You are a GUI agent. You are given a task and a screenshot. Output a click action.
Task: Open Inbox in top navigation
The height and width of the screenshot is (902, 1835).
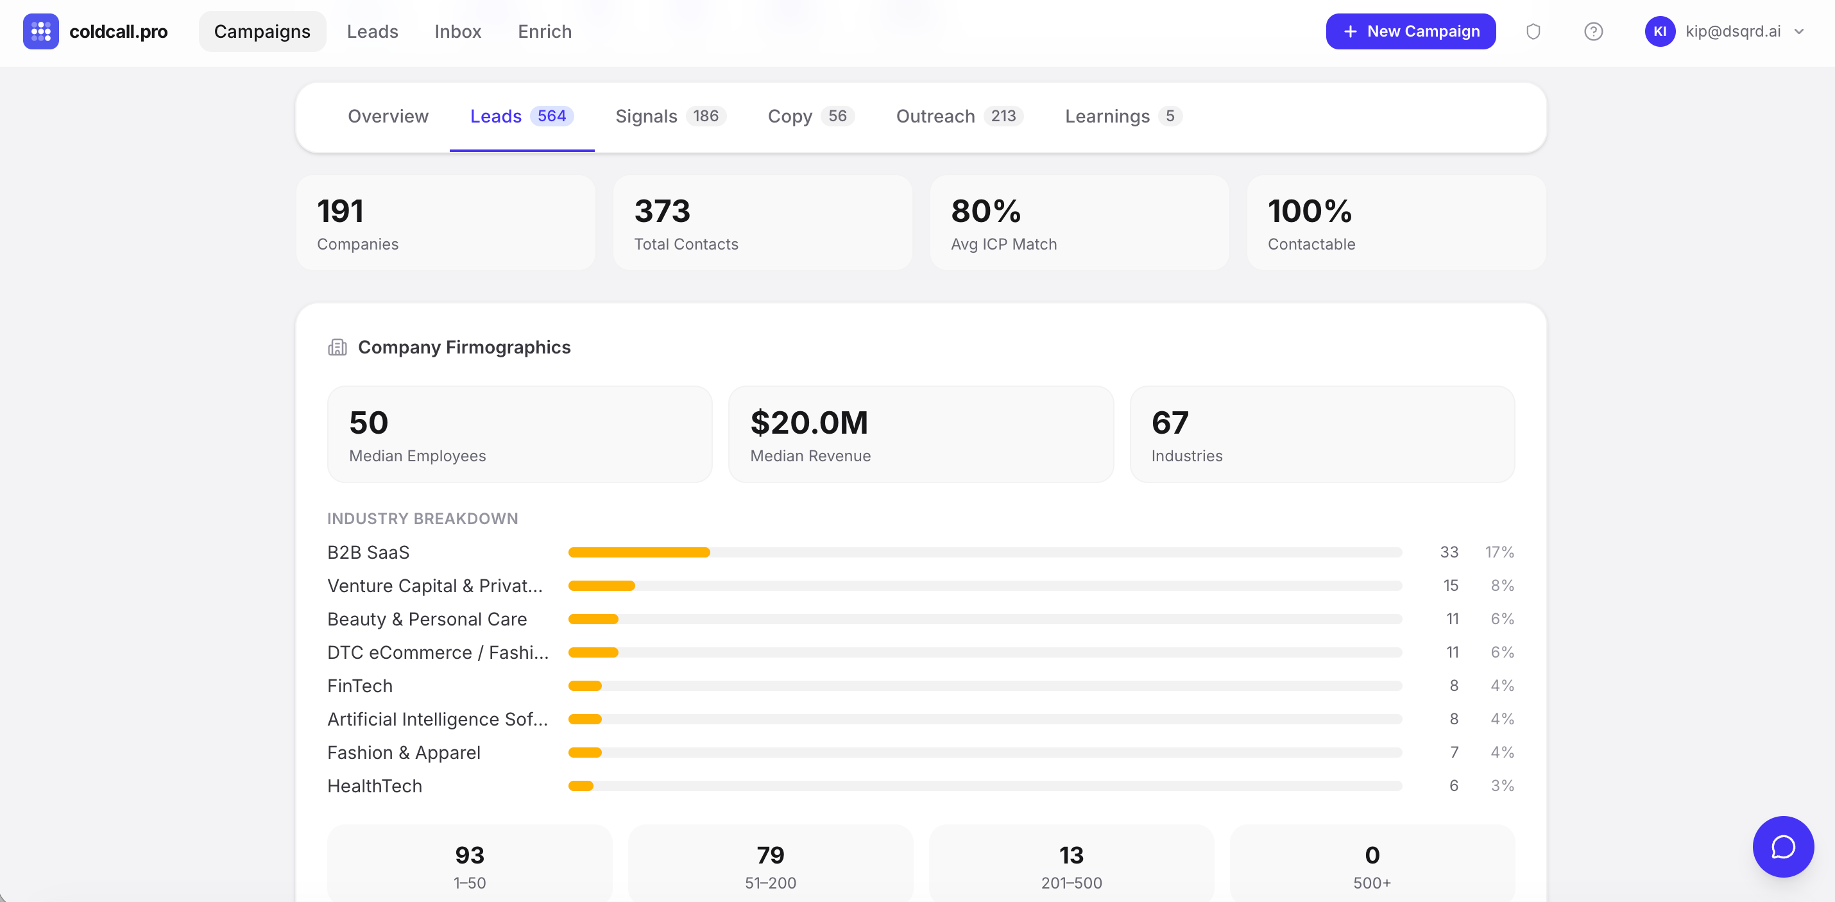pos(457,31)
